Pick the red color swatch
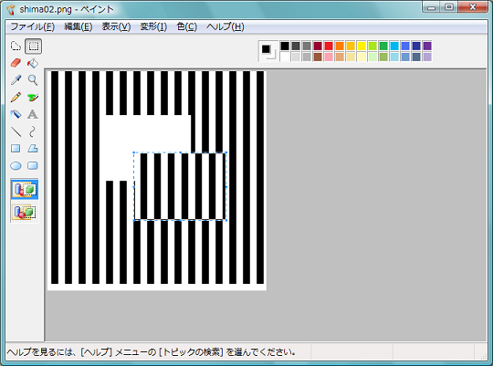This screenshot has height=366, width=493. tap(329, 46)
